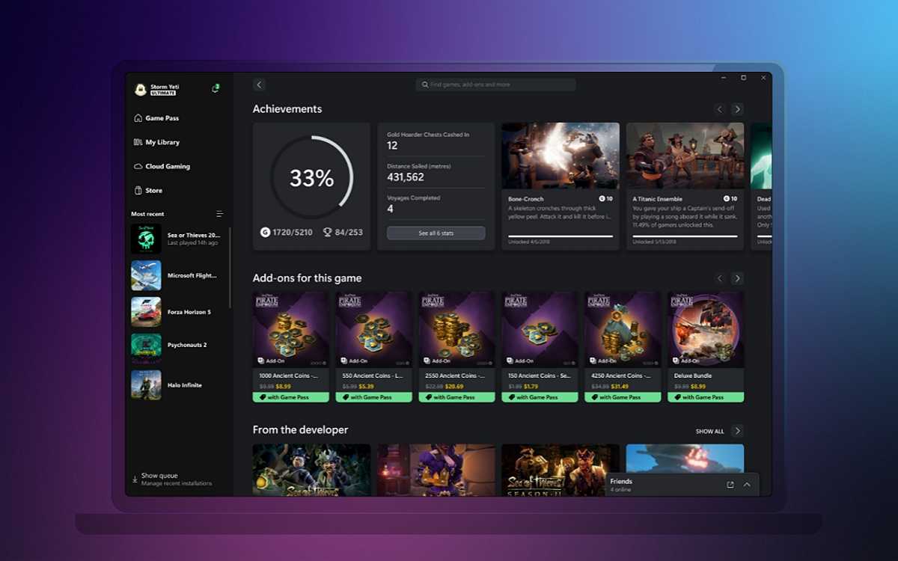Open first Sea of Thieves developer tile

pos(311,470)
